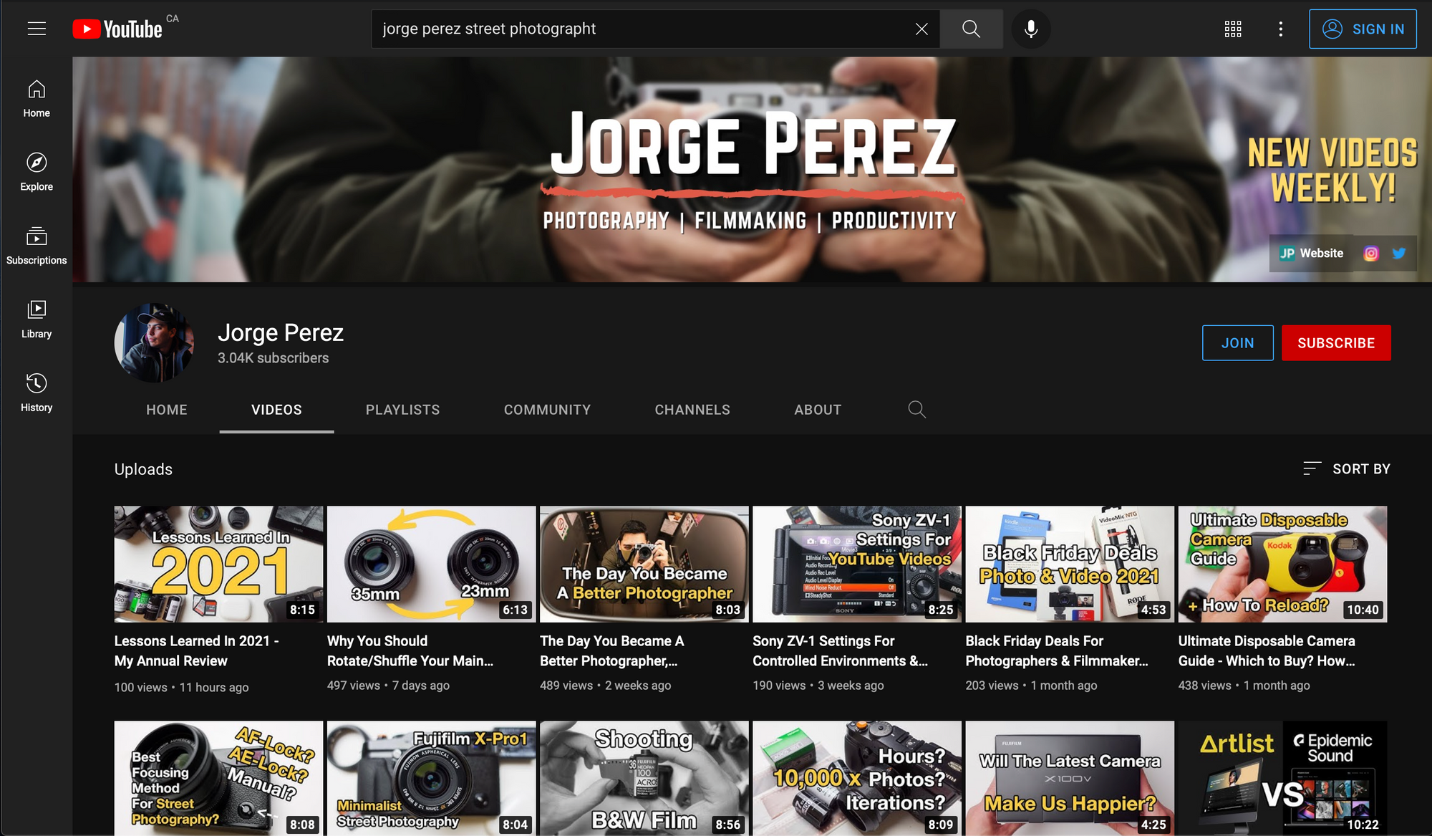Open Will The Latest Camera X100V thumbnail
This screenshot has width=1432, height=836.
[x=1070, y=778]
